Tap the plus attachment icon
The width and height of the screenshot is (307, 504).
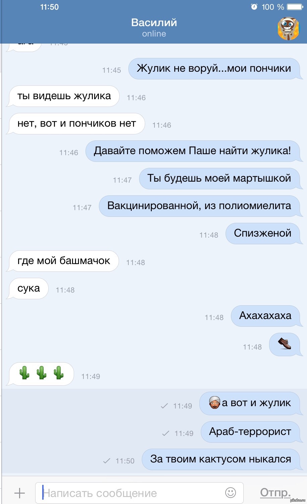click(x=20, y=493)
